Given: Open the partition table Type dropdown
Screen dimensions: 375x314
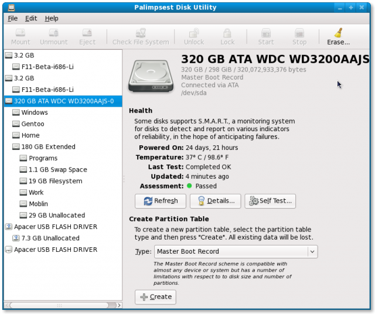Looking at the screenshot, I should [x=236, y=251].
